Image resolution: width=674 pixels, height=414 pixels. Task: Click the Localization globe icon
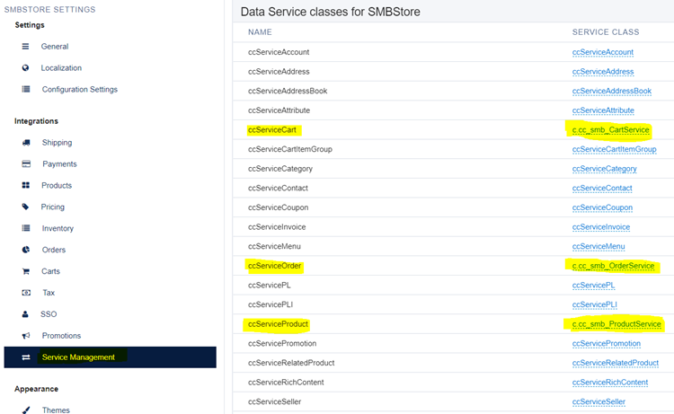click(26, 68)
